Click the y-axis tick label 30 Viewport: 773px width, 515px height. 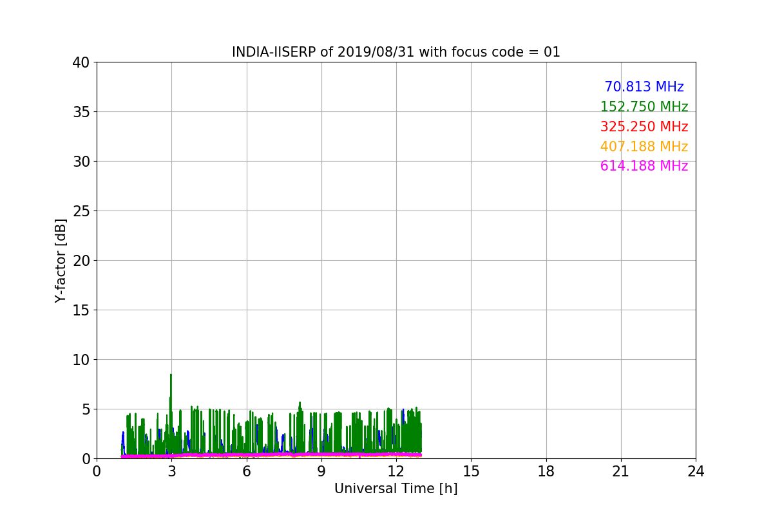[81, 162]
